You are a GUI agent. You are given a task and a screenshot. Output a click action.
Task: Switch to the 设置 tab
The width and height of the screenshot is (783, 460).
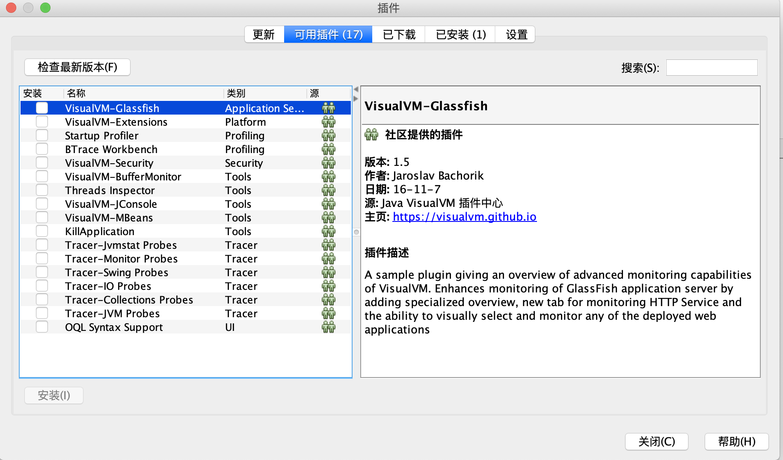point(516,34)
